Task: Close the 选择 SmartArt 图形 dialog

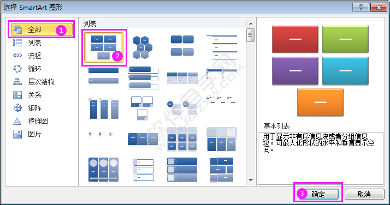Action: (x=379, y=7)
